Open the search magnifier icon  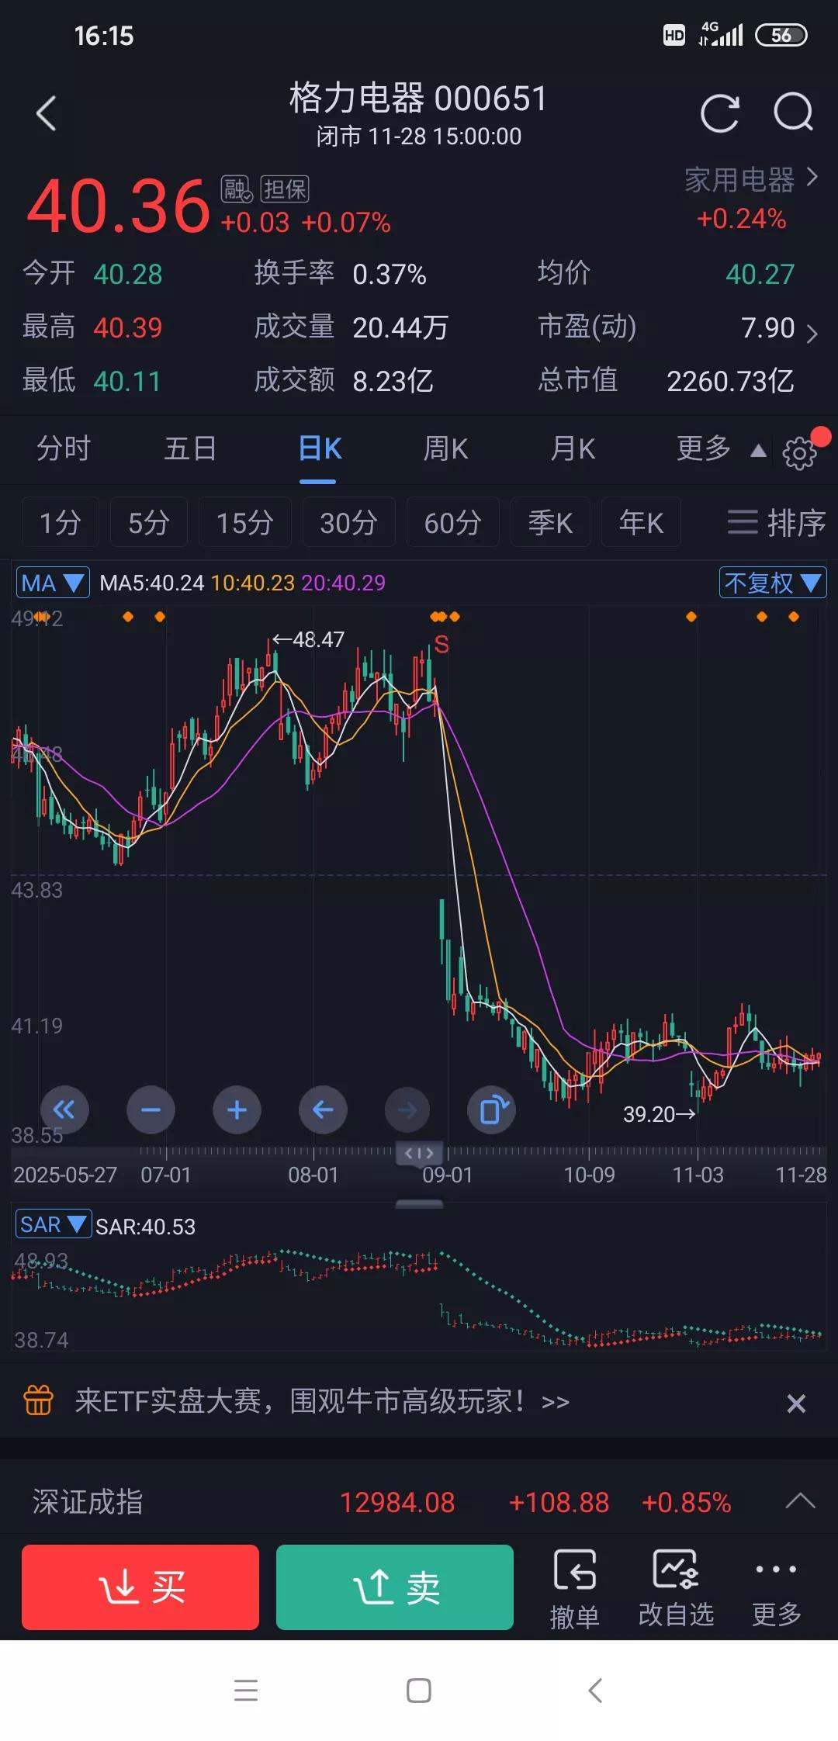coord(794,113)
